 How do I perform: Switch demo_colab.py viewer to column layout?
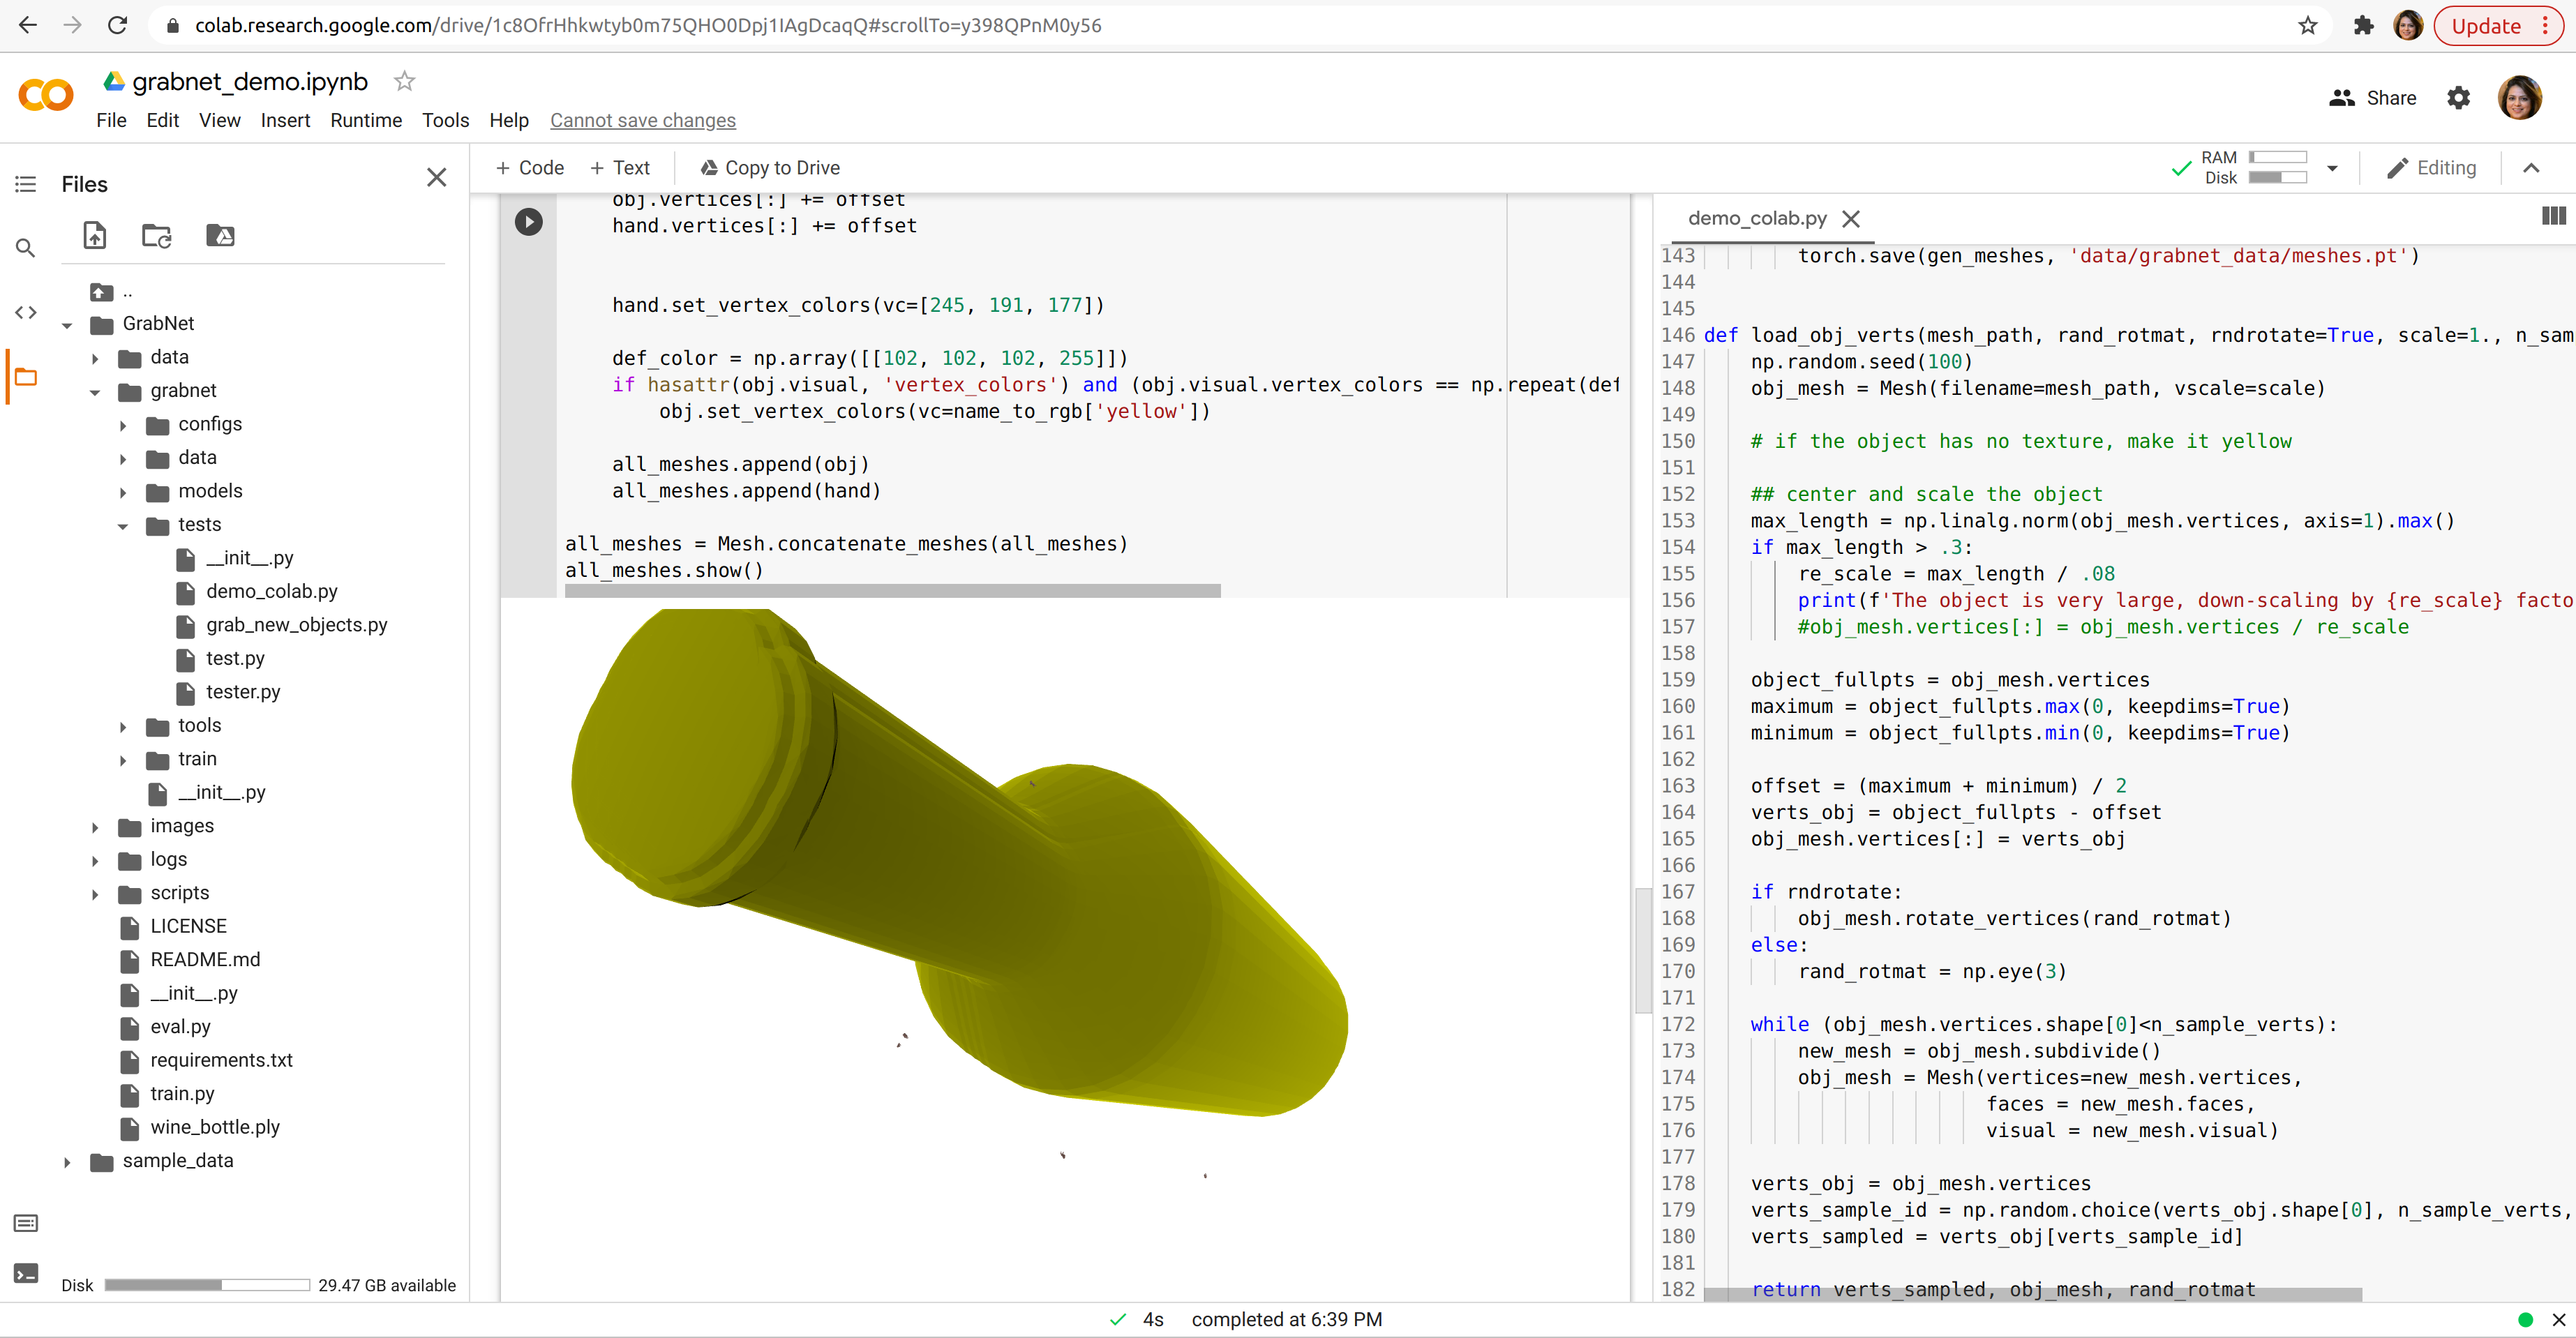2553,216
